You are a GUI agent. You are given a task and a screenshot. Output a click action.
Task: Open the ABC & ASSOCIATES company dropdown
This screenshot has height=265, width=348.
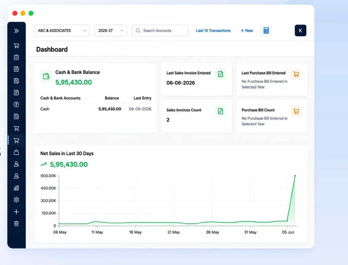(x=62, y=30)
